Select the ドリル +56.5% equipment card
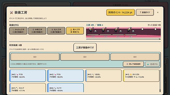This screenshot has width=170, height=95. (66, 76)
